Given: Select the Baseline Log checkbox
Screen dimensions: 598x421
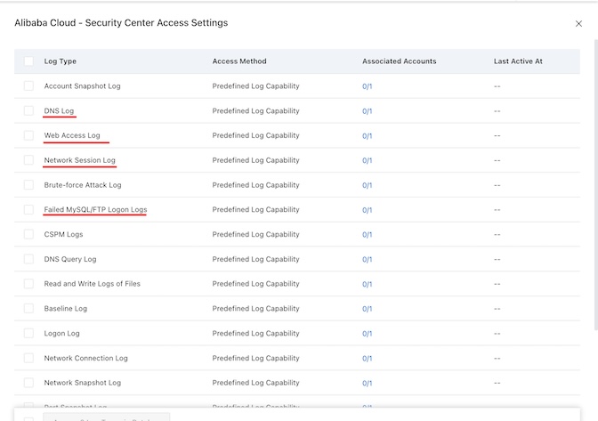Looking at the screenshot, I should [28, 309].
